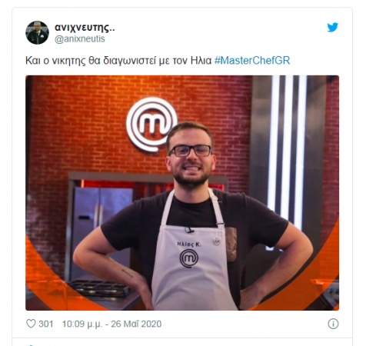Click the microphone clip on the apron
This screenshot has width=366, height=346.
[188, 230]
